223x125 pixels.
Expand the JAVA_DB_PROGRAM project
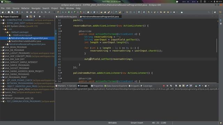coord(1,50)
